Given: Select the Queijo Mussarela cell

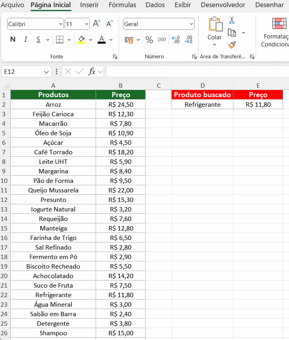Looking at the screenshot, I should [x=53, y=190].
